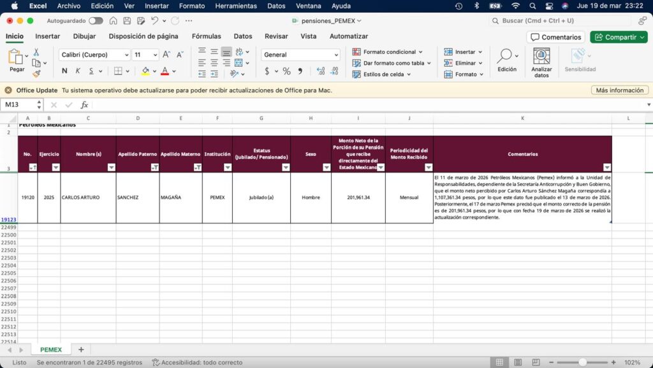Screen dimensions: 653x368
Task: Click the save icon in title bar
Action: (127, 20)
